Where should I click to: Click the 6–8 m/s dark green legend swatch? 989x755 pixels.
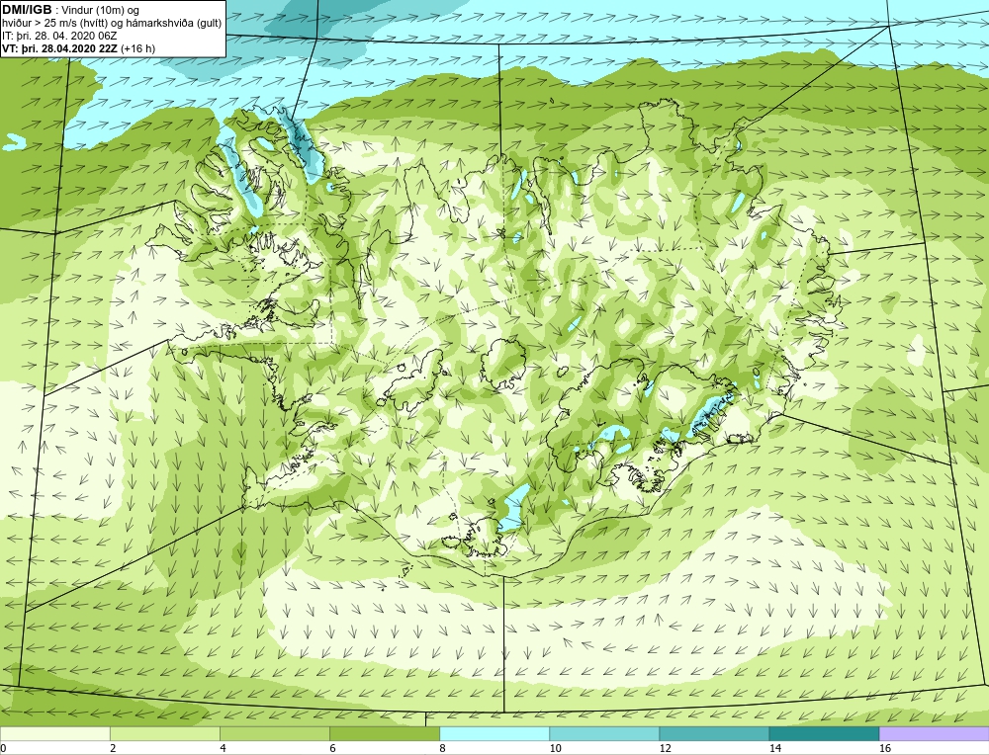coord(385,734)
